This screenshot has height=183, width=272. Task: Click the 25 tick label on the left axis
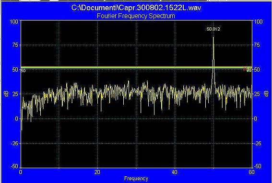15,94
